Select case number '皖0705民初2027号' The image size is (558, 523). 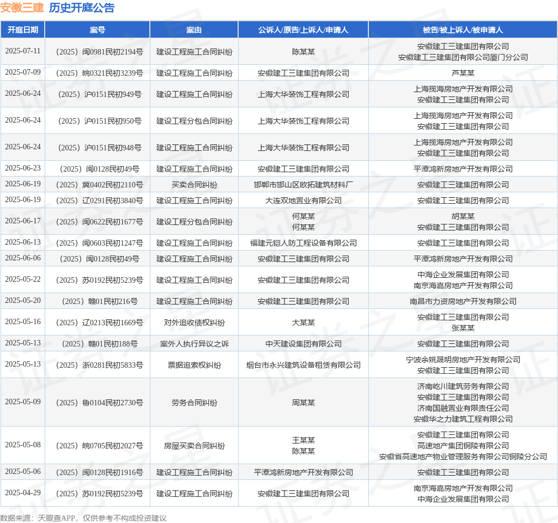tap(112, 446)
